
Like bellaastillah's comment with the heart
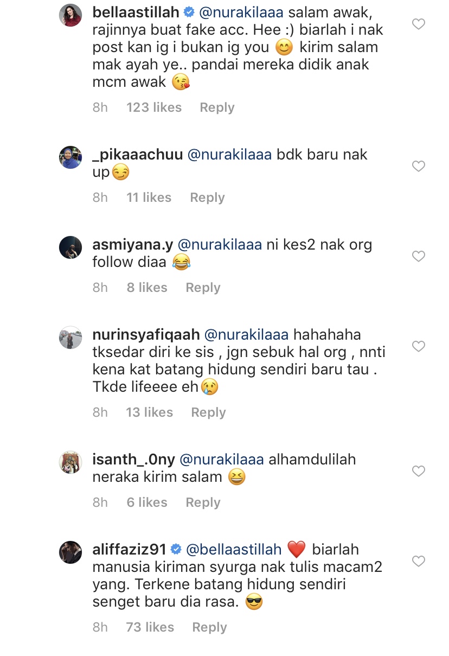(x=419, y=24)
